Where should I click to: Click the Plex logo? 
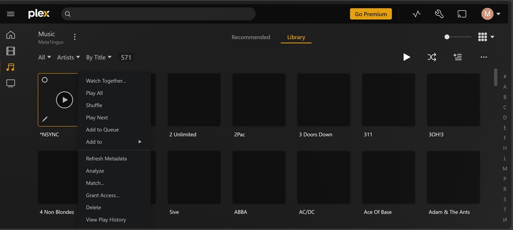38,14
